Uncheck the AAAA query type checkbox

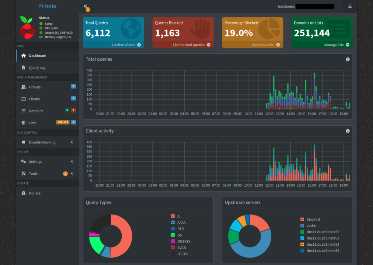(173, 222)
